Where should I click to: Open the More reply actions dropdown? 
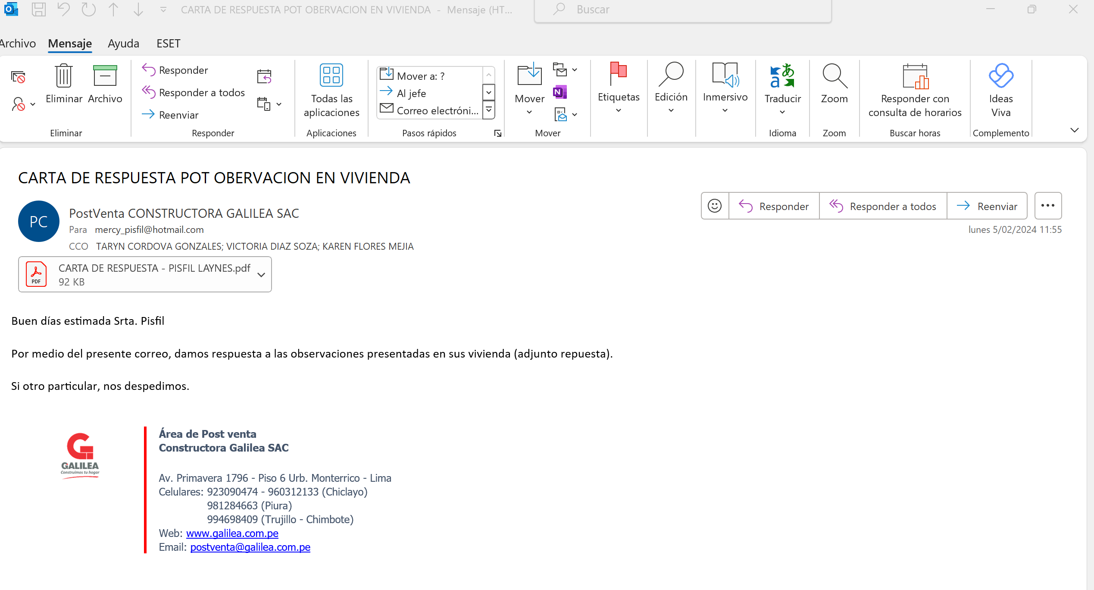point(269,104)
